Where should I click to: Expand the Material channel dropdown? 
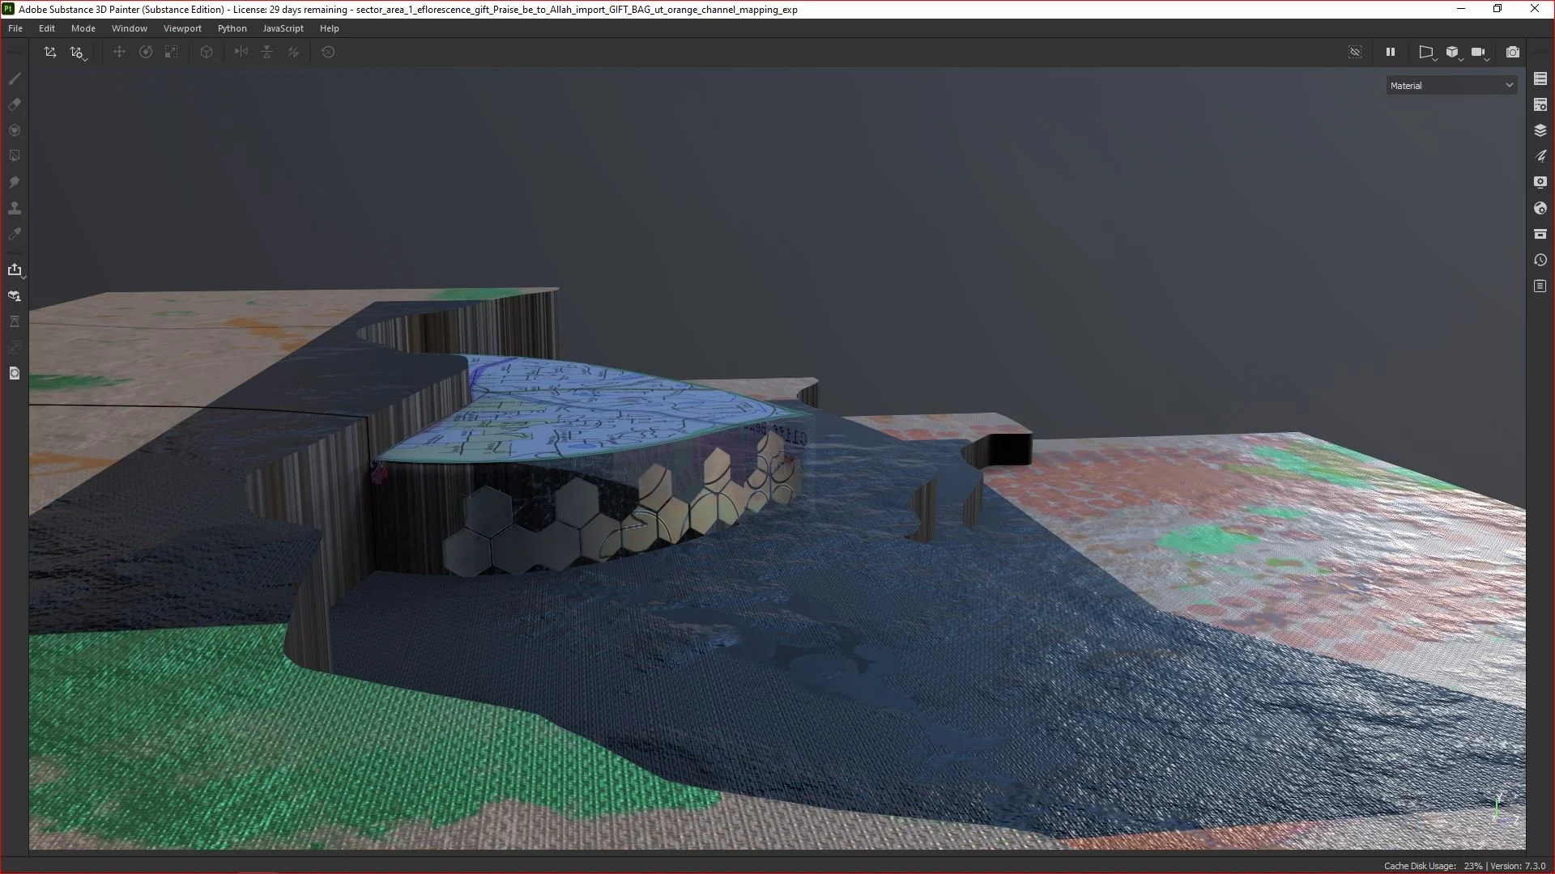click(x=1451, y=85)
